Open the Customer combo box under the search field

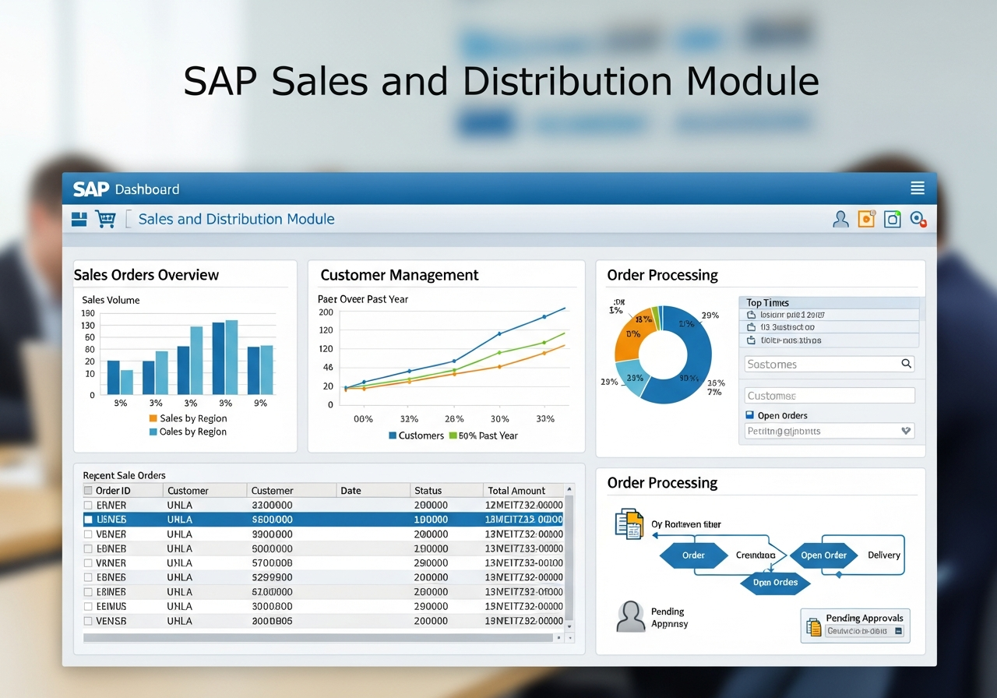click(829, 395)
